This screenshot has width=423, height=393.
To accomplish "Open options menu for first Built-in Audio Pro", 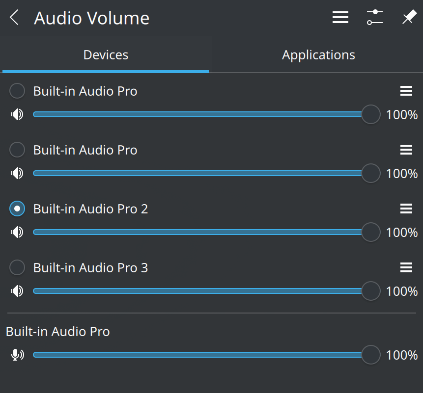I will pos(406,91).
